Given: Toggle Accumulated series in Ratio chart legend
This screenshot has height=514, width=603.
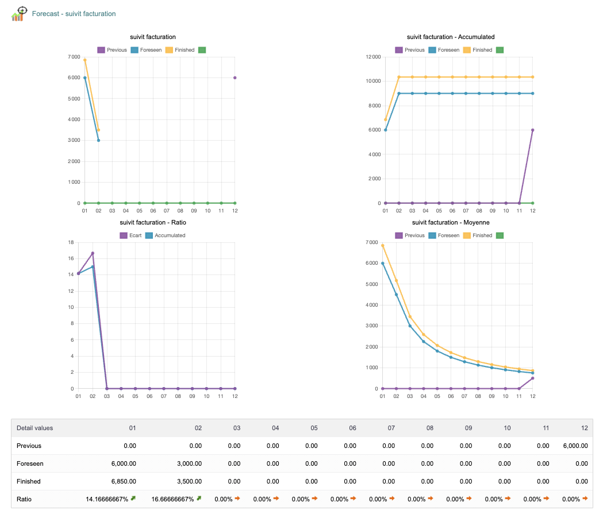Looking at the screenshot, I should click(165, 235).
